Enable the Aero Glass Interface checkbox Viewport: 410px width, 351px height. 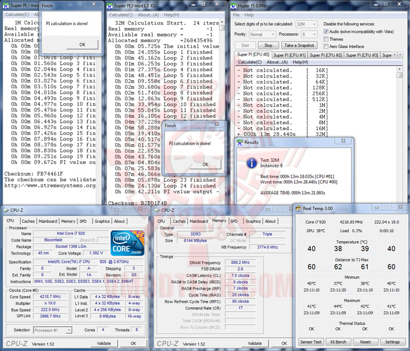326,46
